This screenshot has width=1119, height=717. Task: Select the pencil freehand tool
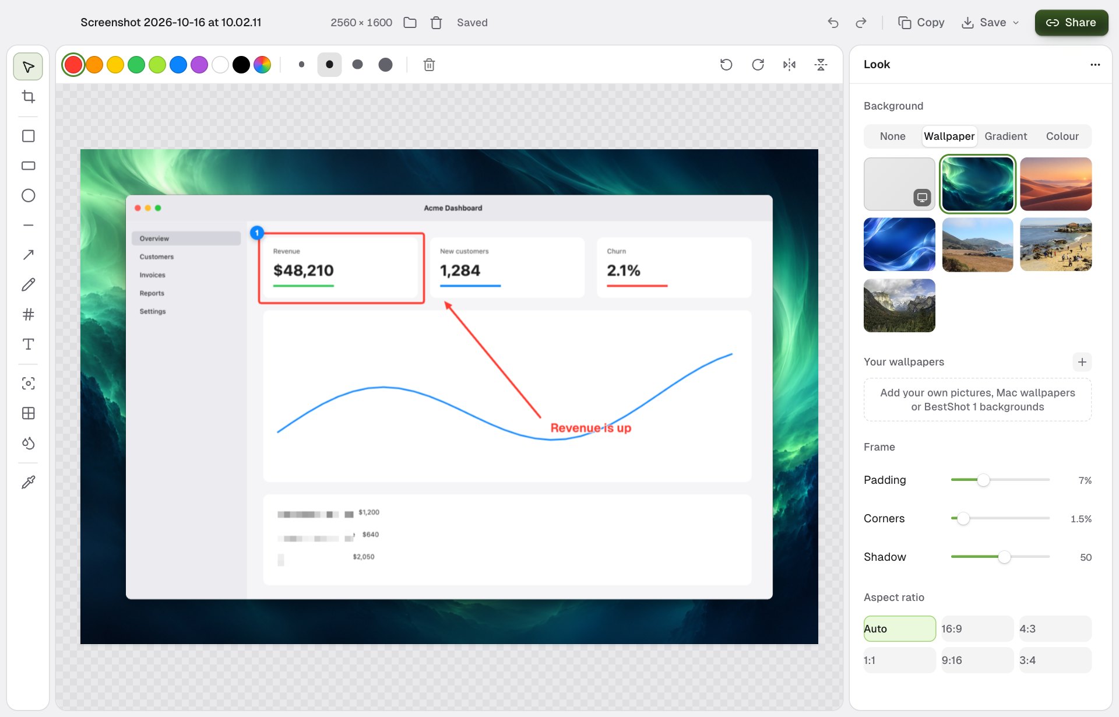coord(28,284)
